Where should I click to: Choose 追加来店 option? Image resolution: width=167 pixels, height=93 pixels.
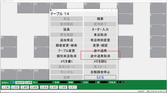click(66, 40)
